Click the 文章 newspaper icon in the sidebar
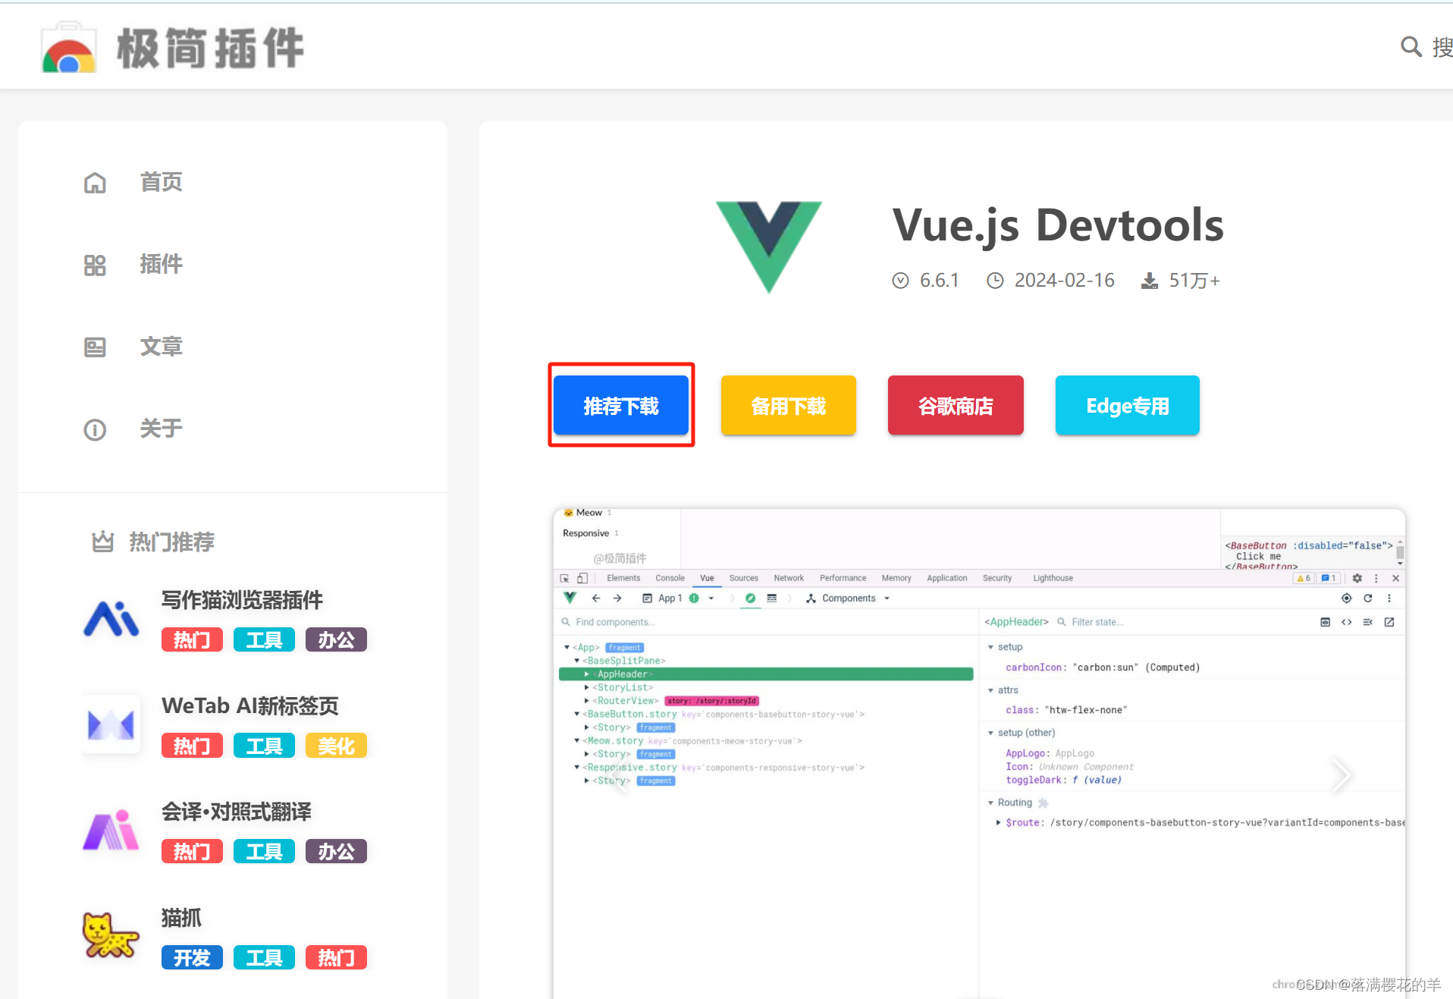This screenshot has width=1453, height=999. 95,347
